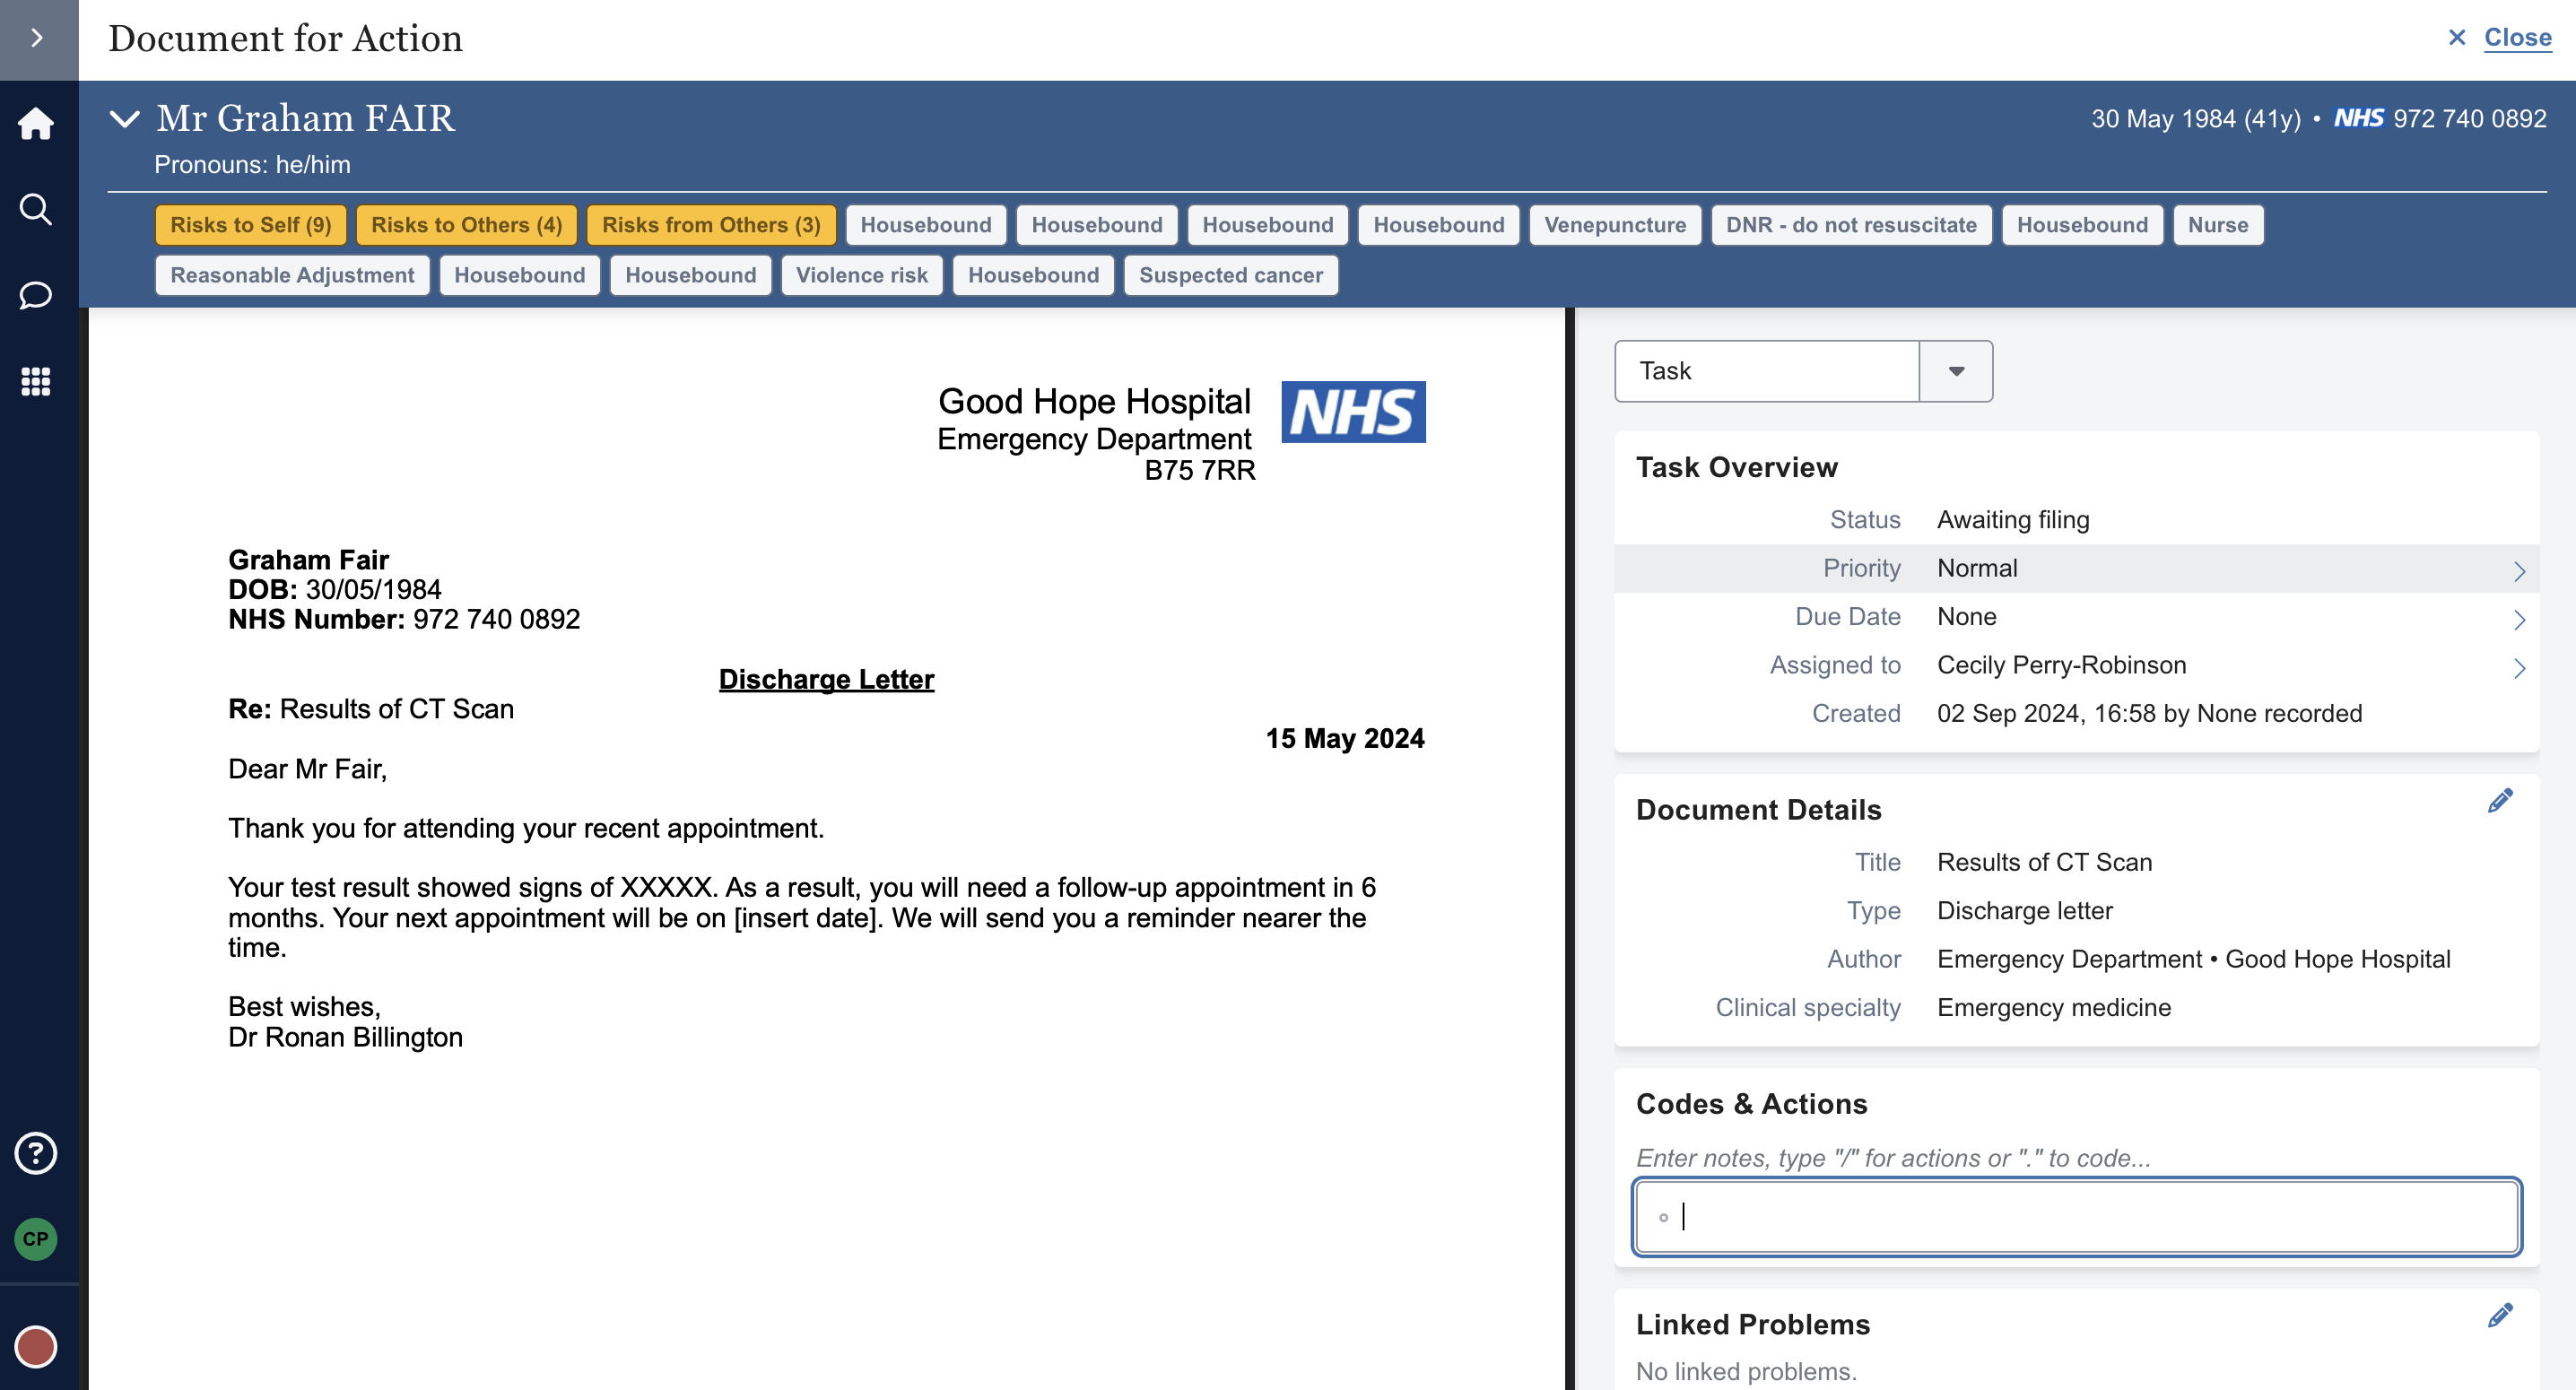Open the Task dropdown arrow

point(1955,371)
